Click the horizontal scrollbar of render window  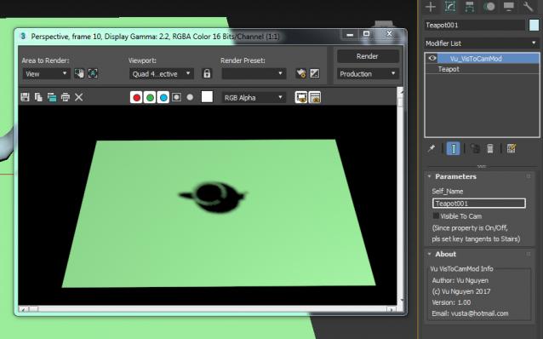point(208,308)
